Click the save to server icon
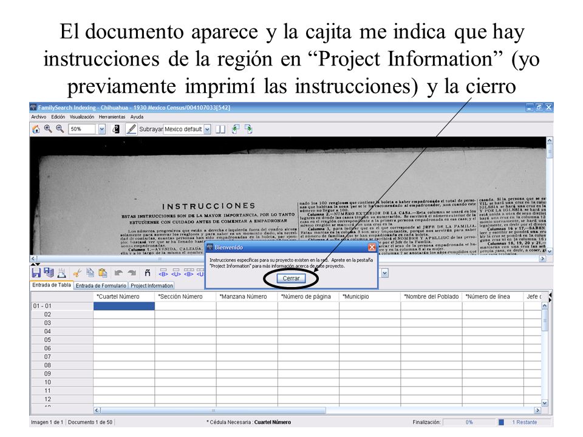The image size is (583, 437). coord(49,273)
